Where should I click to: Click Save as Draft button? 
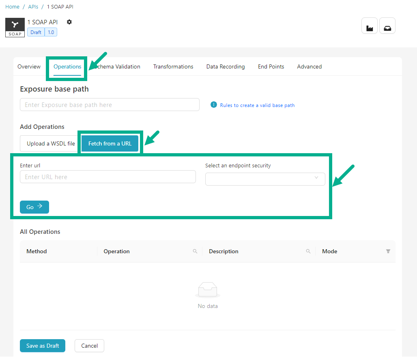click(43, 346)
